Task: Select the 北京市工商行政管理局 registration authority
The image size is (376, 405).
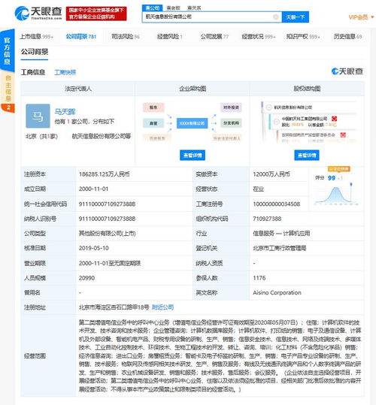Action: 279,248
